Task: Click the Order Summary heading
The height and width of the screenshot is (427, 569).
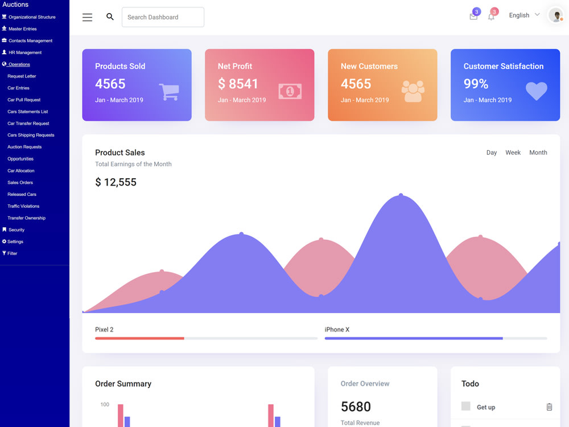Action: tap(123, 384)
